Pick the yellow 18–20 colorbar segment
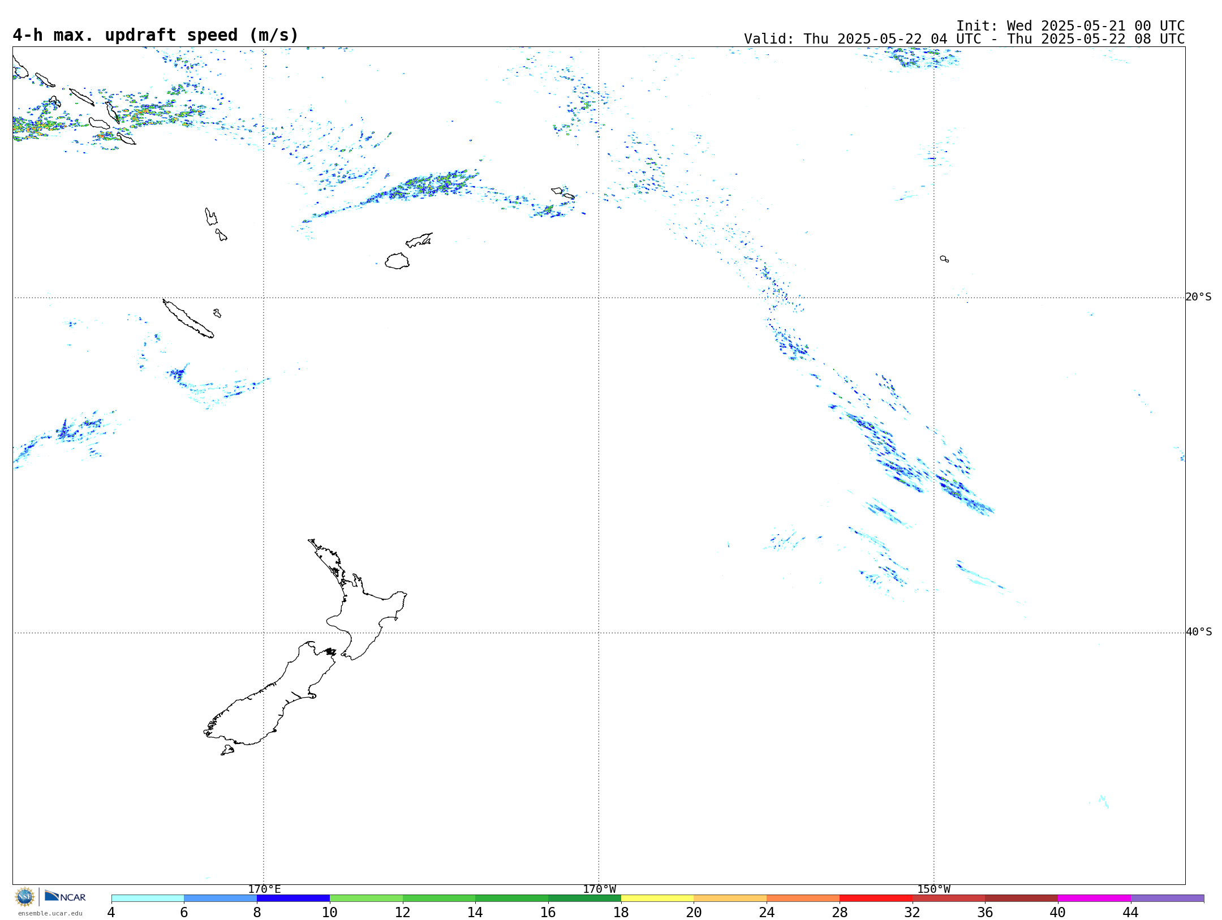The height and width of the screenshot is (920, 1222). point(657,898)
